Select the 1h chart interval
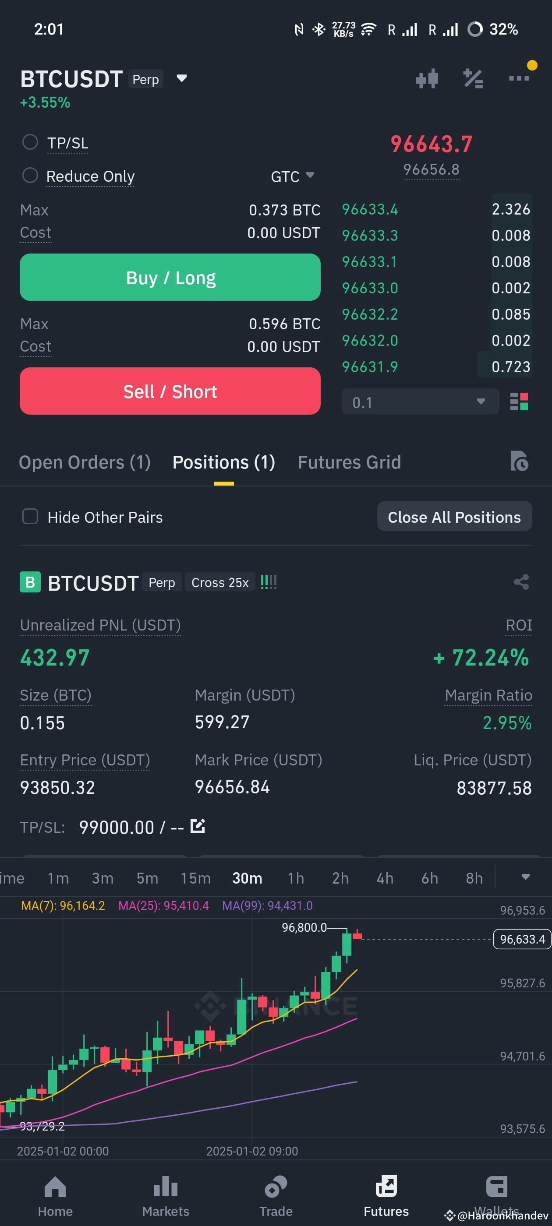This screenshot has width=552, height=1226. click(295, 877)
